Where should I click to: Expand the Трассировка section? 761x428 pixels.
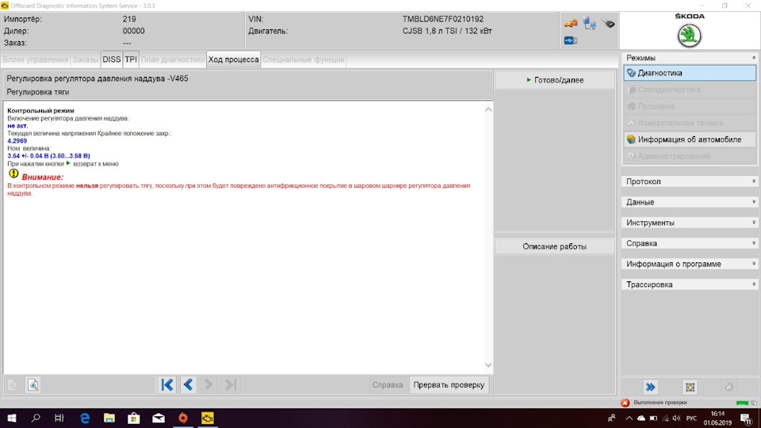(754, 285)
